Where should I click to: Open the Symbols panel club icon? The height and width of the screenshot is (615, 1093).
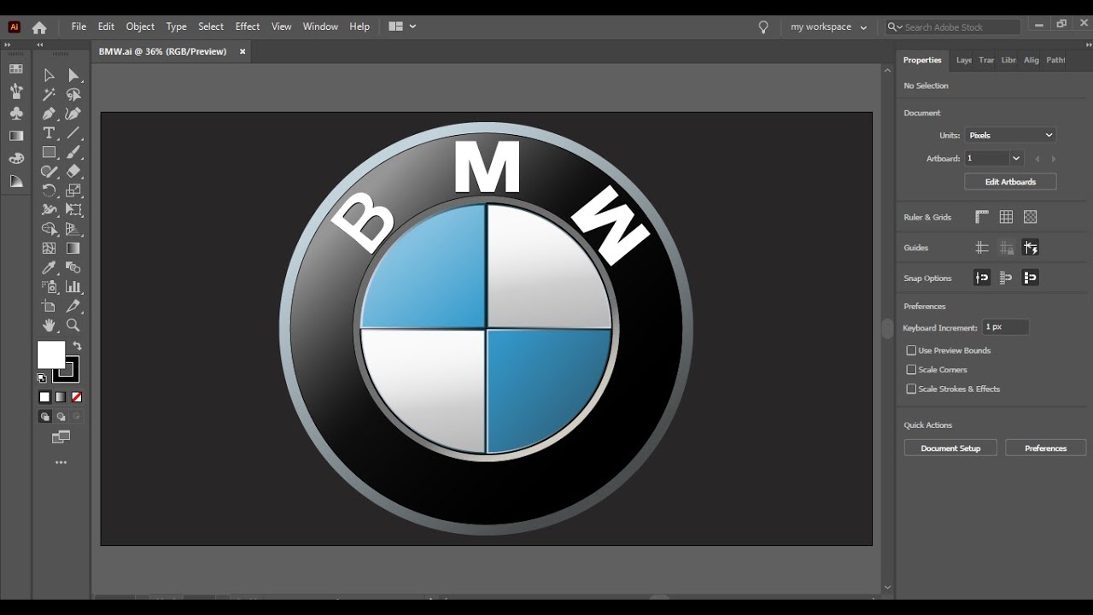tap(16, 114)
